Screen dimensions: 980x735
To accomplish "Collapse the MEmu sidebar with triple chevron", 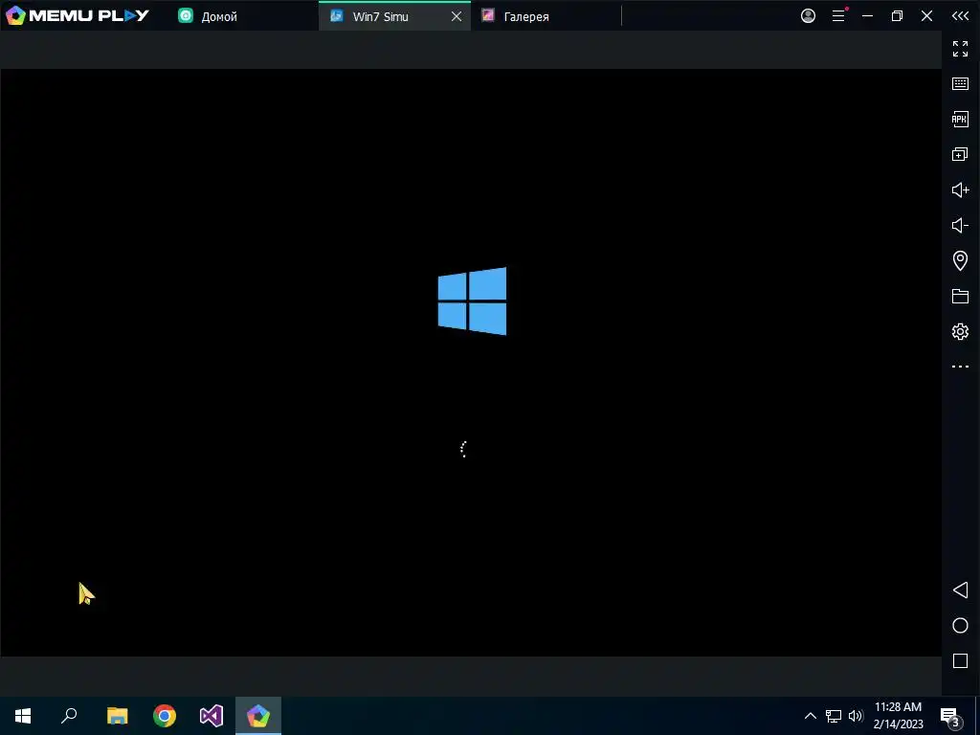I will tap(960, 15).
